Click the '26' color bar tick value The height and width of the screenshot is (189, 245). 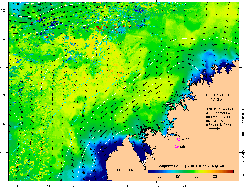159,176
